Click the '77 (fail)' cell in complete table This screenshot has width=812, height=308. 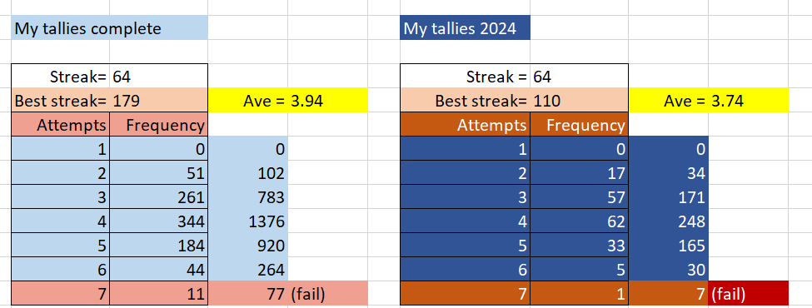click(x=288, y=294)
